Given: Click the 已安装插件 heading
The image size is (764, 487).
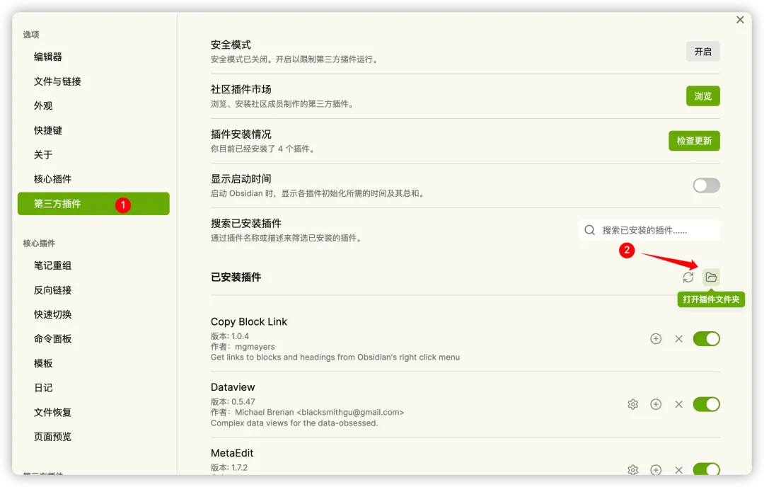Looking at the screenshot, I should point(236,277).
